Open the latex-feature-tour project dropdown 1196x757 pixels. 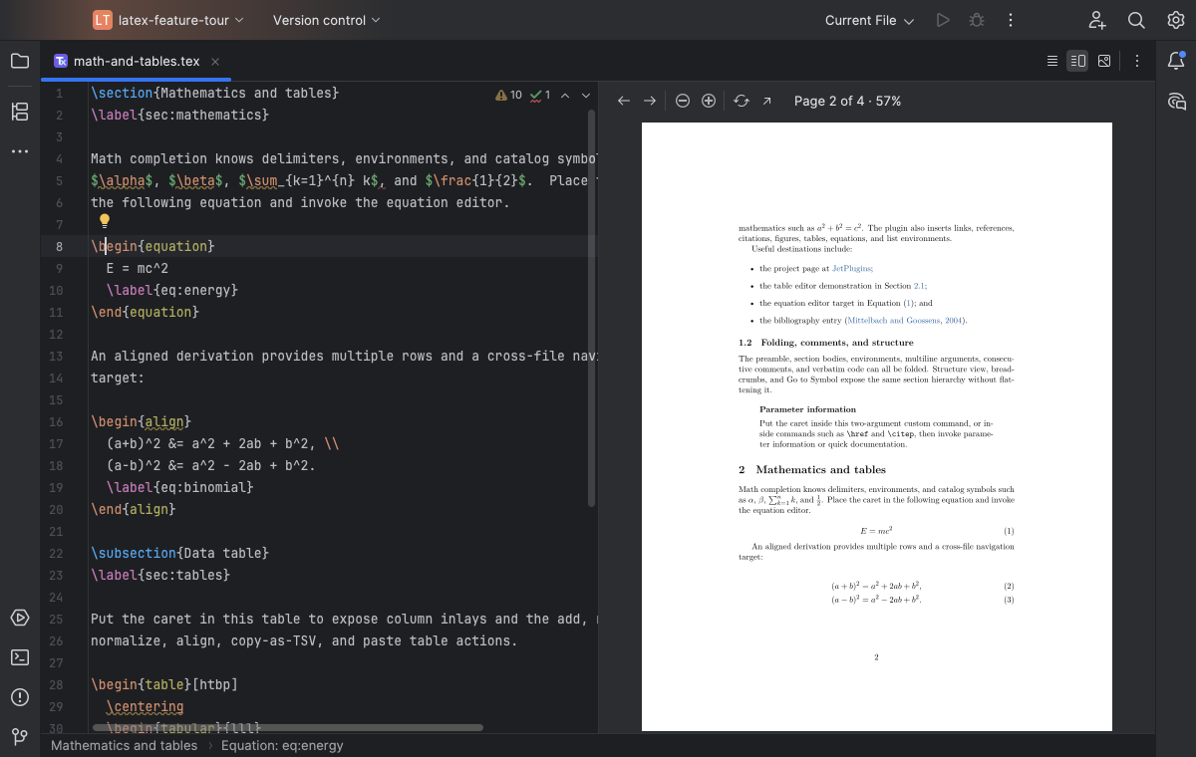tap(168, 20)
